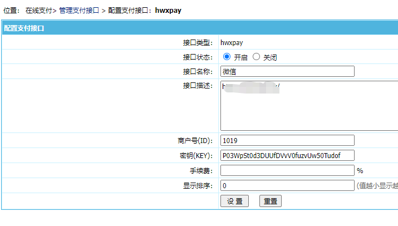Click the empty 手续费 input field
398x226 pixels.
click(287, 170)
